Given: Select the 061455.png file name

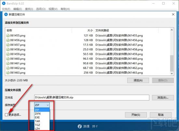Looking at the screenshot, I should 18,36.
